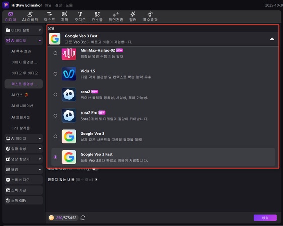Expand the 원하지 않는 내용 triangle
Viewport: 283px width, 226px height.
point(96,180)
